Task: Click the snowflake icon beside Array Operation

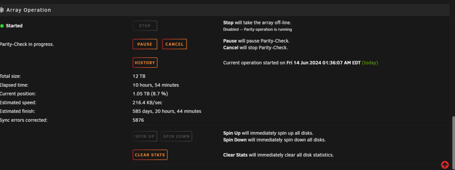Action: coord(2,10)
